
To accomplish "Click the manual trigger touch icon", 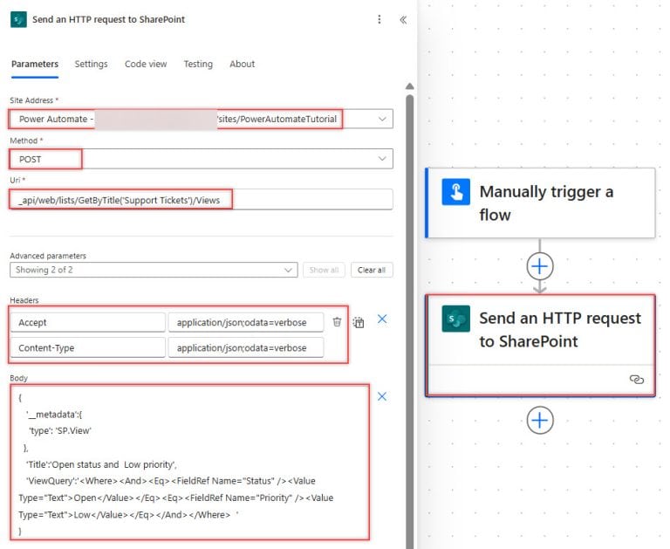I will pyautogui.click(x=455, y=192).
